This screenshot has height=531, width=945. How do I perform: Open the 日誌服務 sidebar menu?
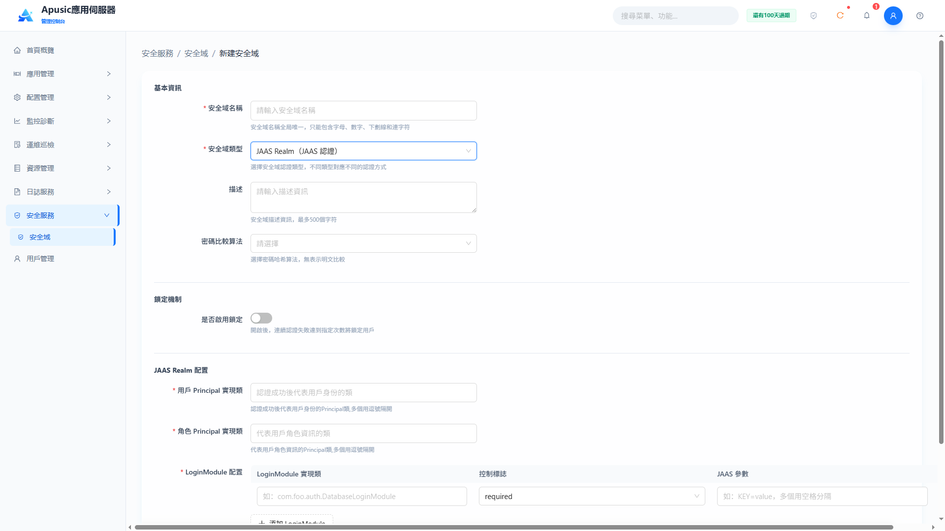(x=63, y=192)
